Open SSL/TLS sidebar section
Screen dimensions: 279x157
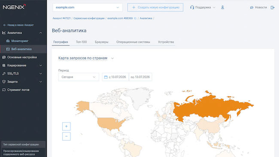tap(13, 74)
